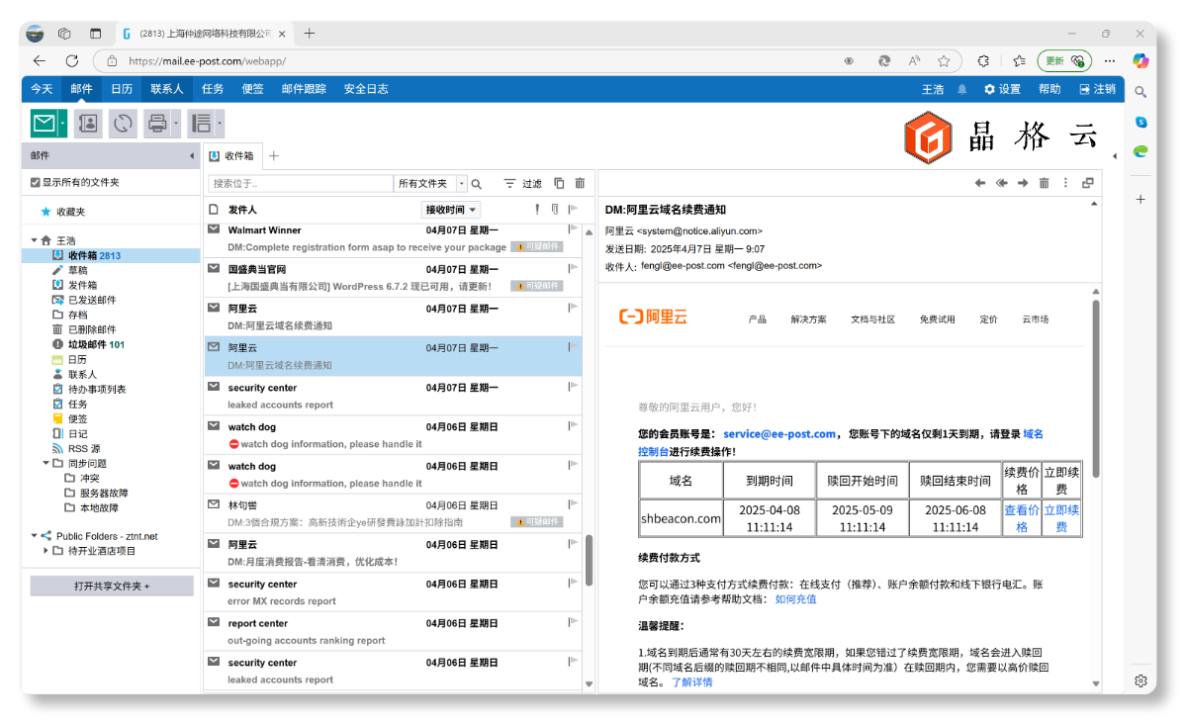Viewport: 1187px width, 725px height.
Task: Add a new tab with plus beside 收件箱
Action: coord(275,156)
